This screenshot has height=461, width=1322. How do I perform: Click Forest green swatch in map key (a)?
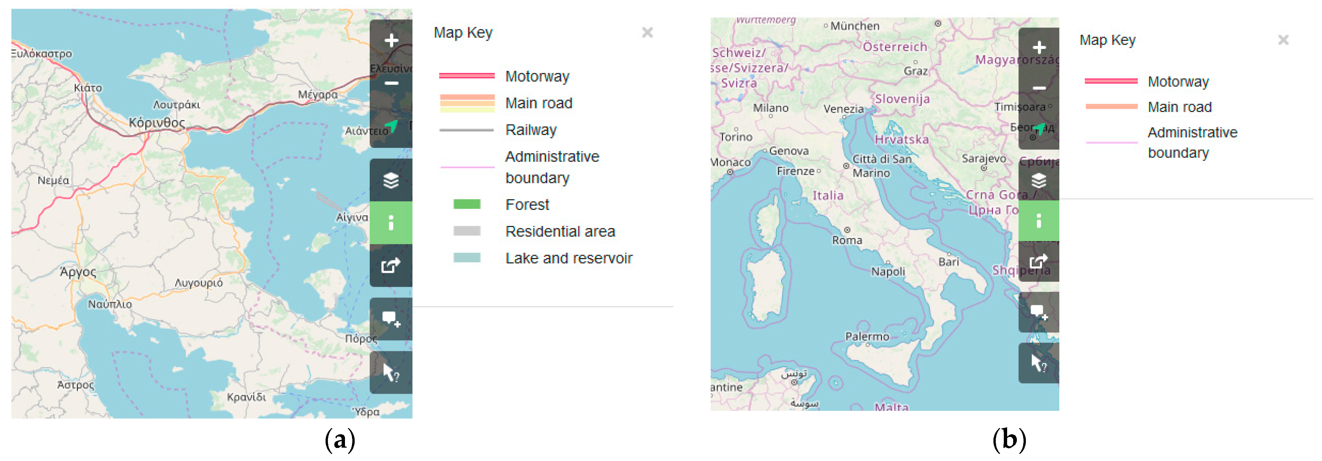[466, 204]
